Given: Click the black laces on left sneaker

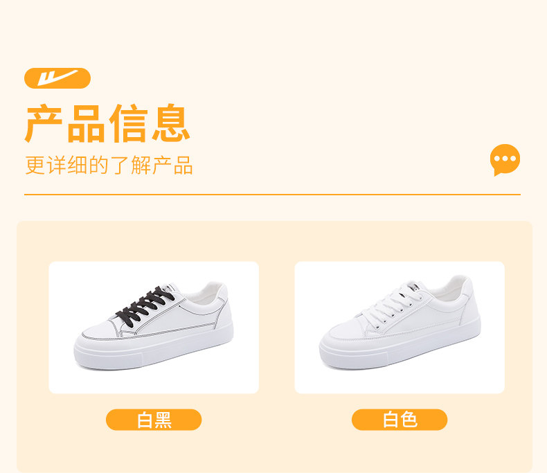Looking at the screenshot, I should click(x=145, y=306).
